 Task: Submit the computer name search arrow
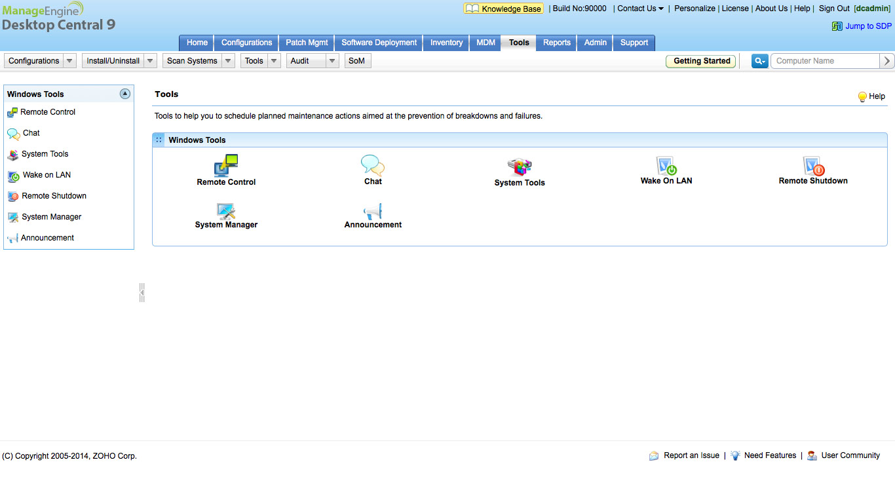[887, 61]
